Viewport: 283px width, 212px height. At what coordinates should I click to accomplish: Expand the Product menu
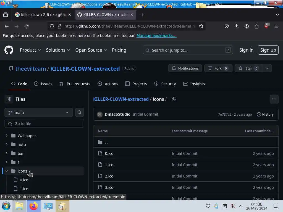point(30,50)
